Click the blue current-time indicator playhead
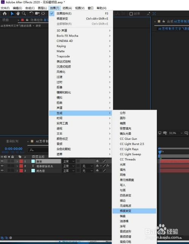Viewport: 189px width, 244px height. (x=160, y=151)
